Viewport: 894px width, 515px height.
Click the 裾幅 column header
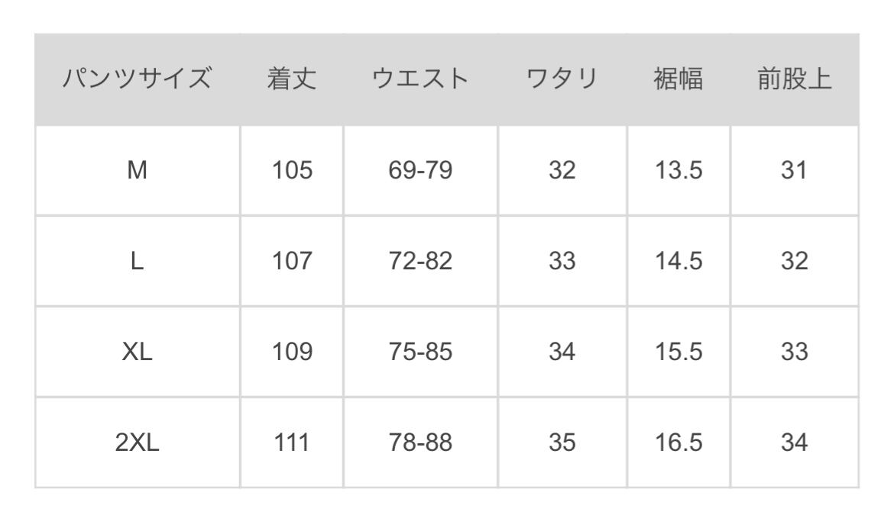pos(679,80)
